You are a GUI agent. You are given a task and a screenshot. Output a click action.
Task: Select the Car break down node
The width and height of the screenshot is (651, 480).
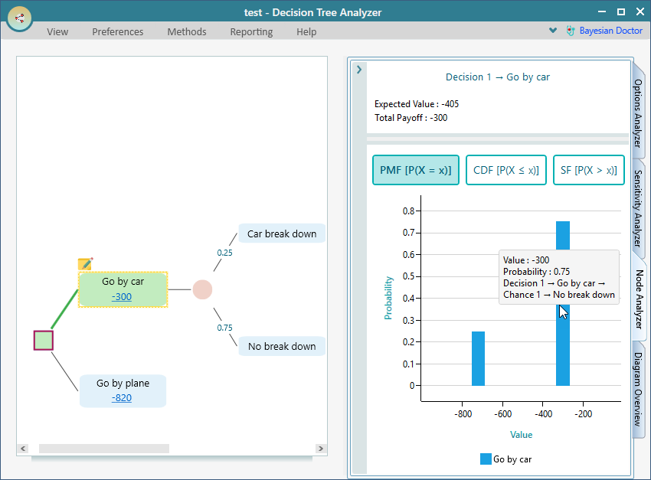click(x=281, y=233)
